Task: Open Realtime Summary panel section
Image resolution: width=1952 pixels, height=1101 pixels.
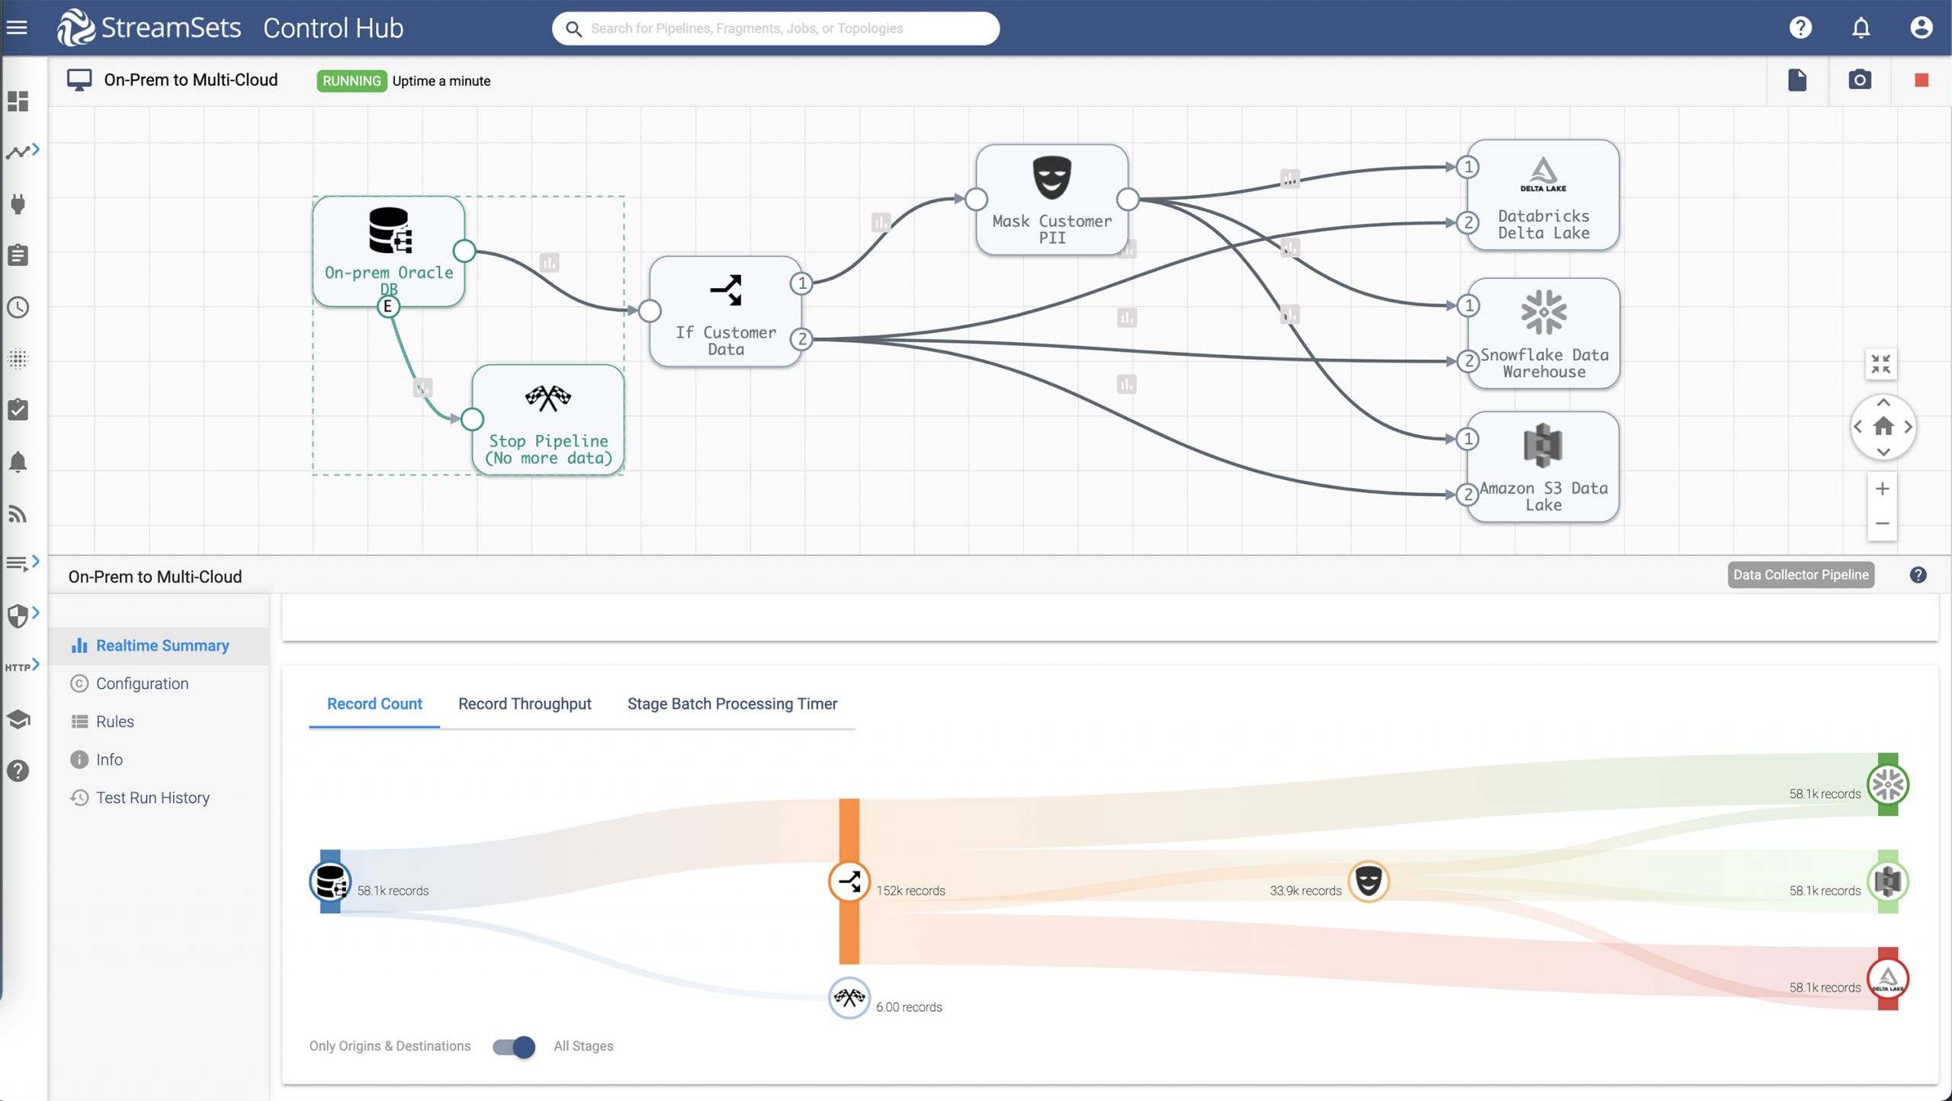Action: [x=159, y=645]
